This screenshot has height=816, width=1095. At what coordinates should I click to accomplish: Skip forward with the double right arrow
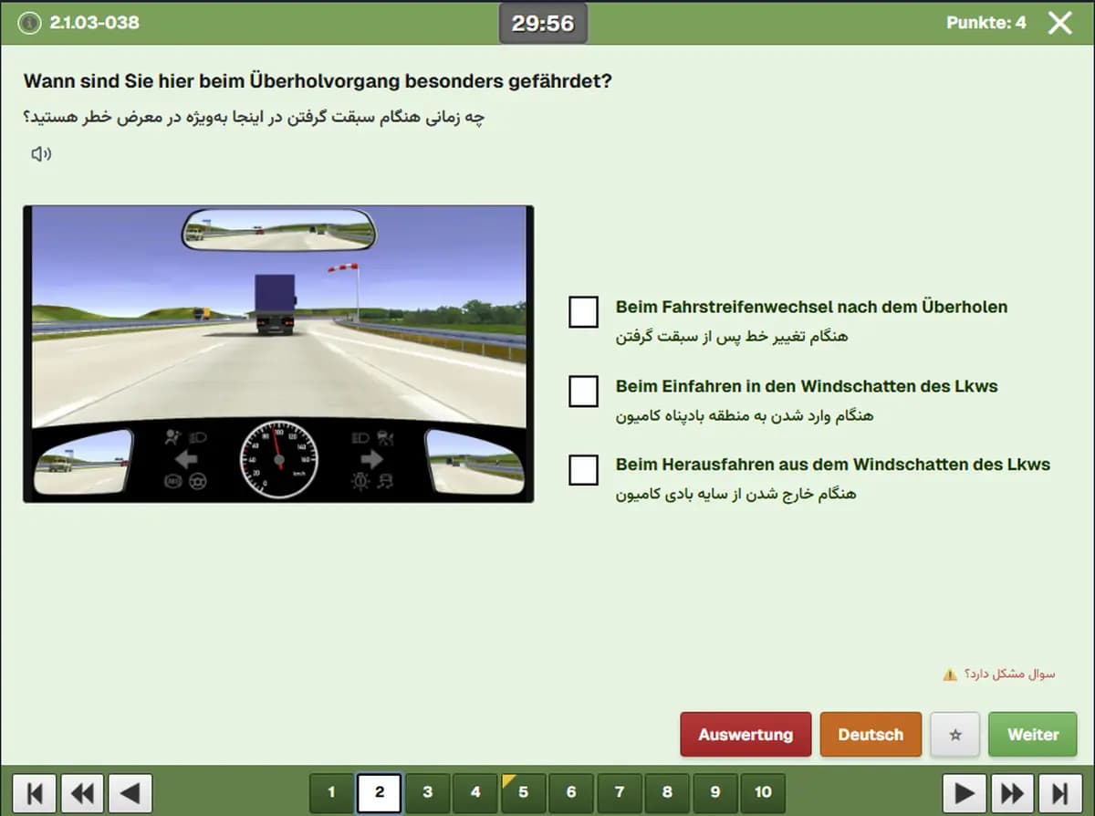pos(1012,792)
